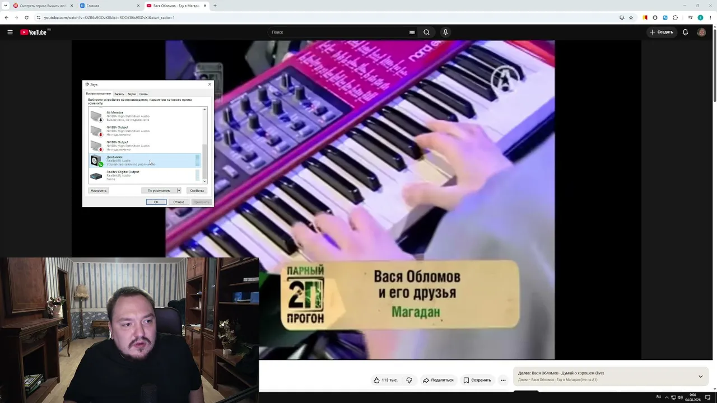Expand the По умолчанию dropdown arrow

click(x=179, y=191)
